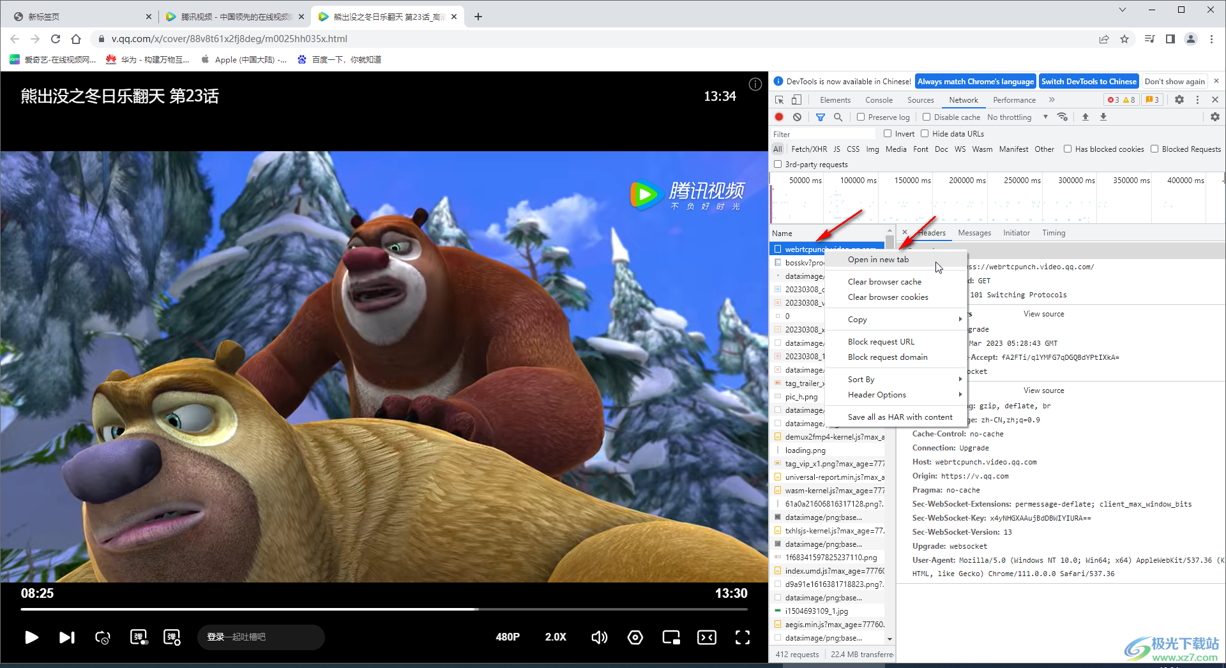This screenshot has height=668, width=1226.
Task: Click Don't show again button
Action: [1174, 82]
